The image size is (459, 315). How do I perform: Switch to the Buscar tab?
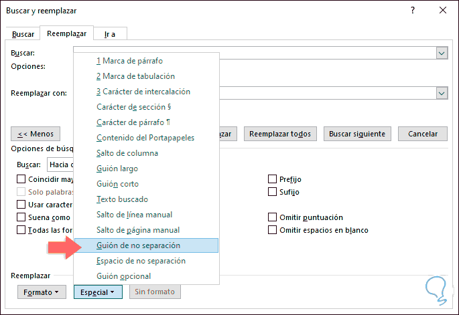[24, 34]
